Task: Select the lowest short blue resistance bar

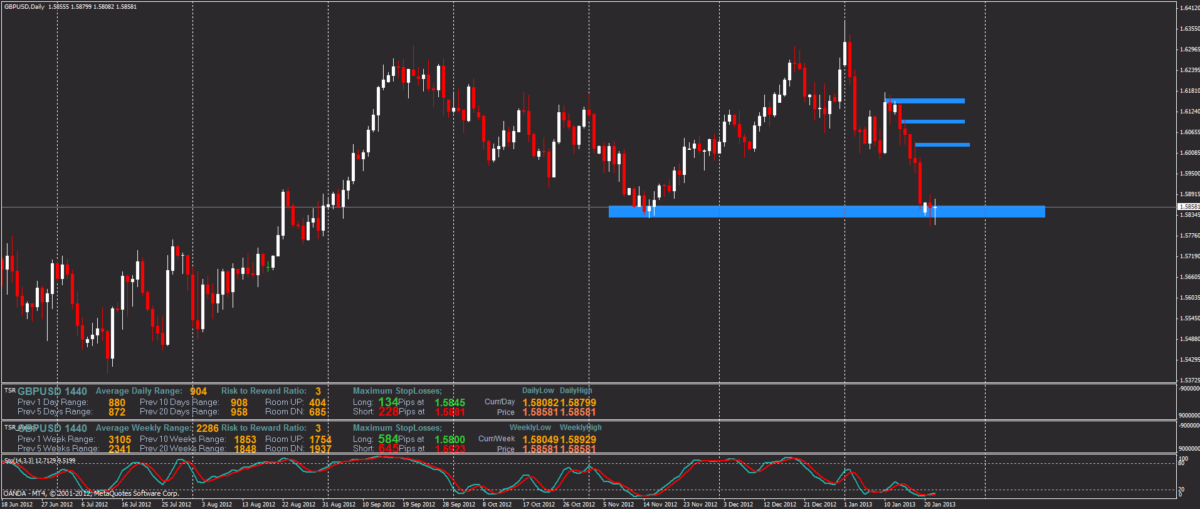Action: click(x=942, y=145)
